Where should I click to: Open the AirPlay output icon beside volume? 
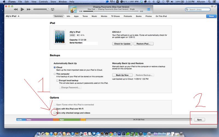53,9
